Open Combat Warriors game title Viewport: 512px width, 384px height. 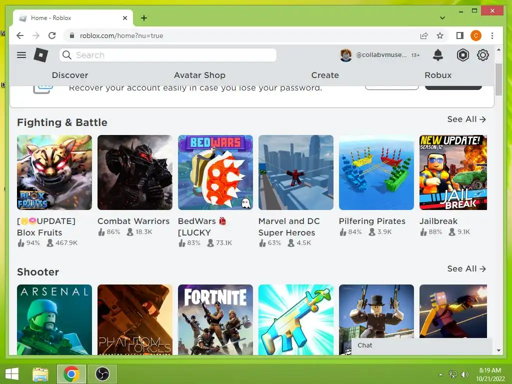[133, 221]
